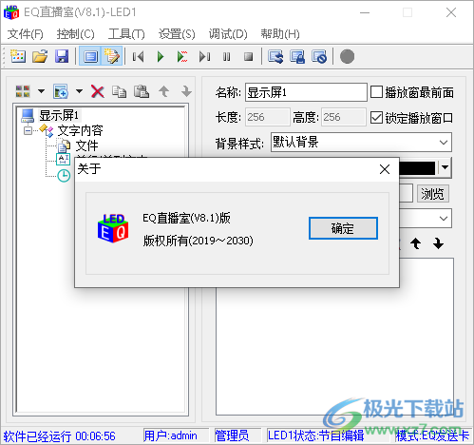Click the new program toolbar icon
The image size is (474, 445).
click(18, 57)
